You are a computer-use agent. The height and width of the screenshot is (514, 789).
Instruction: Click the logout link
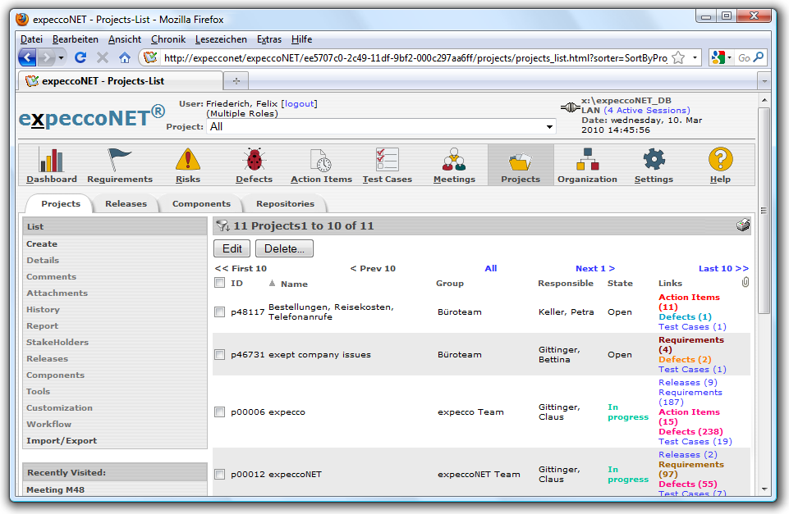(299, 104)
